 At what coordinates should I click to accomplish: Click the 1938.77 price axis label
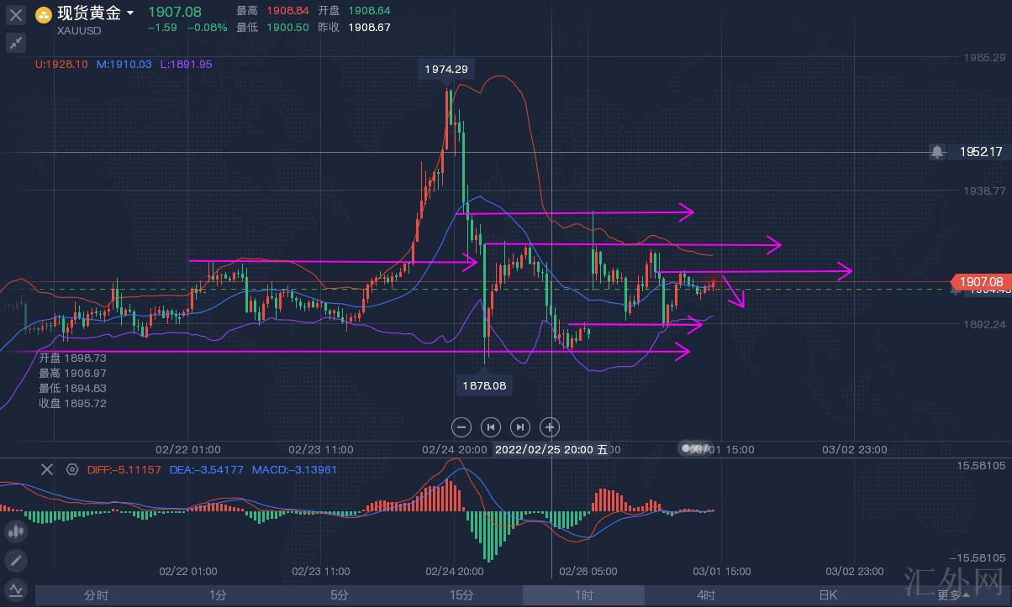983,191
